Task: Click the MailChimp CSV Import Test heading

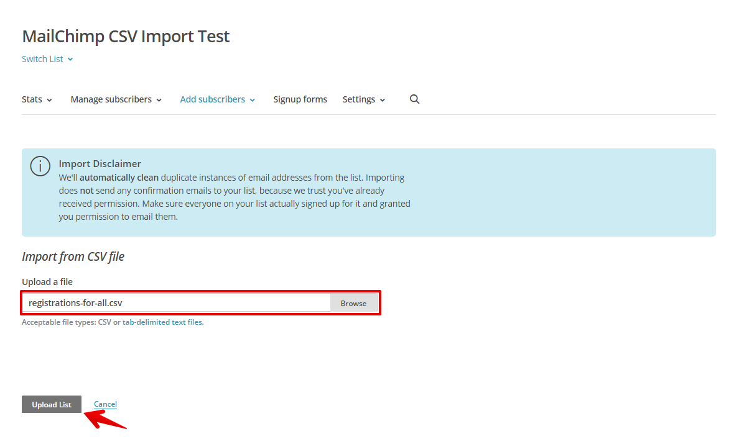Action: click(x=126, y=37)
